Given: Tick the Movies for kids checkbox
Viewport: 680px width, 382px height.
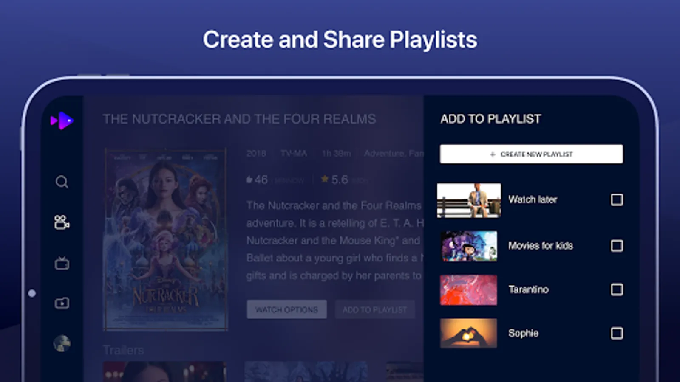Looking at the screenshot, I should click(x=617, y=245).
